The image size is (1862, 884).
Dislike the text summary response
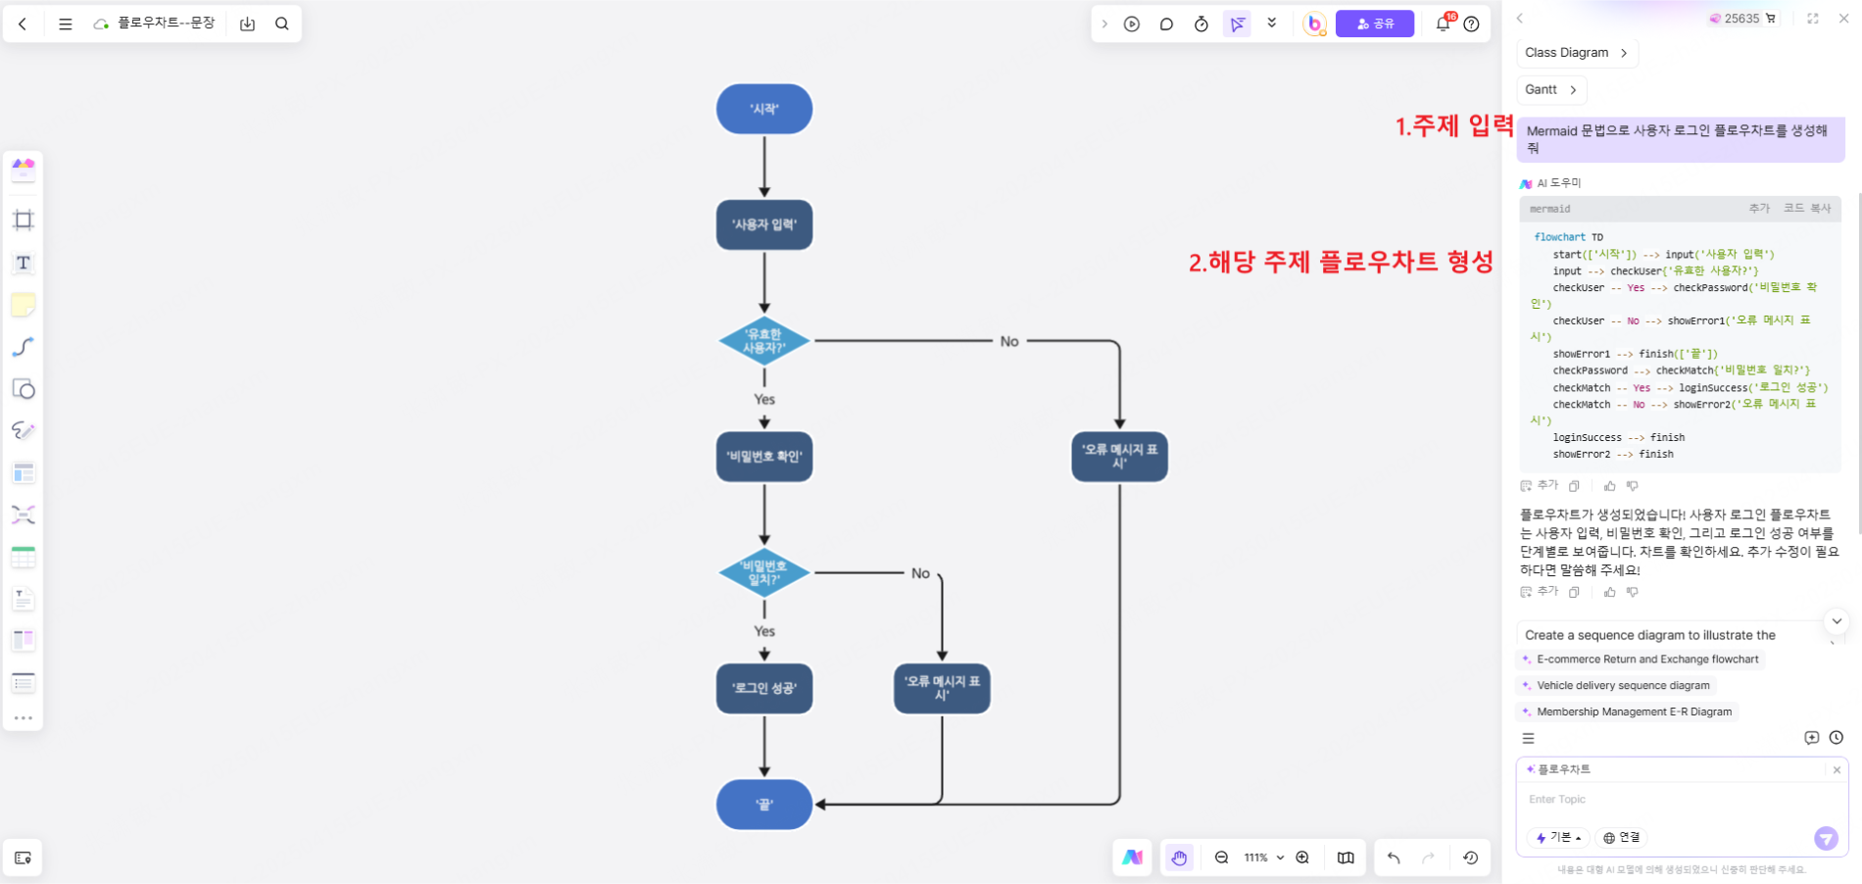[x=1633, y=592]
